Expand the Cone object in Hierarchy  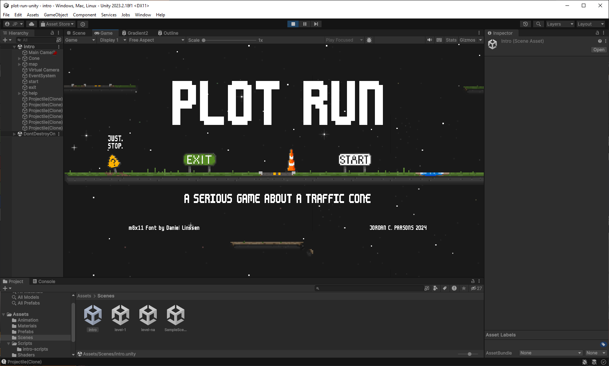pos(20,58)
